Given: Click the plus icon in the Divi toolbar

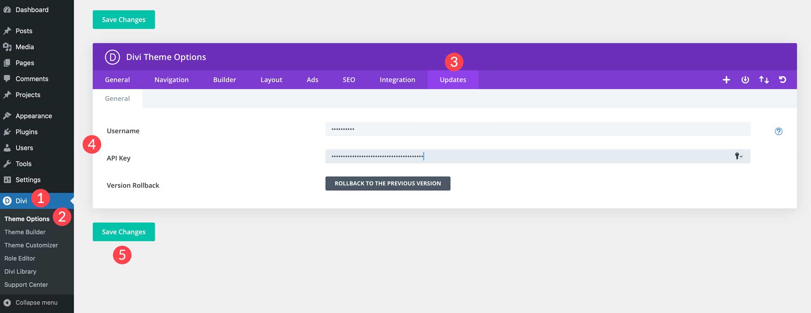Looking at the screenshot, I should 726,80.
